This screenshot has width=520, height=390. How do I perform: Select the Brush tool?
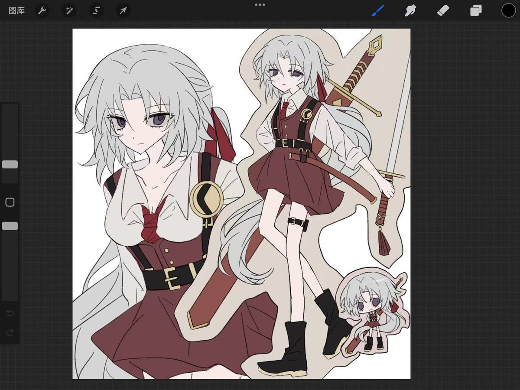pos(378,10)
